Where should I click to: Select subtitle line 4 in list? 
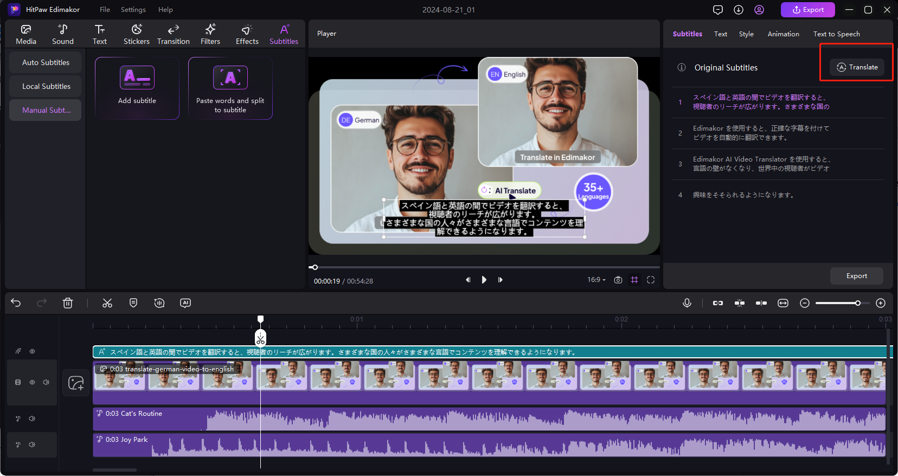click(x=778, y=195)
